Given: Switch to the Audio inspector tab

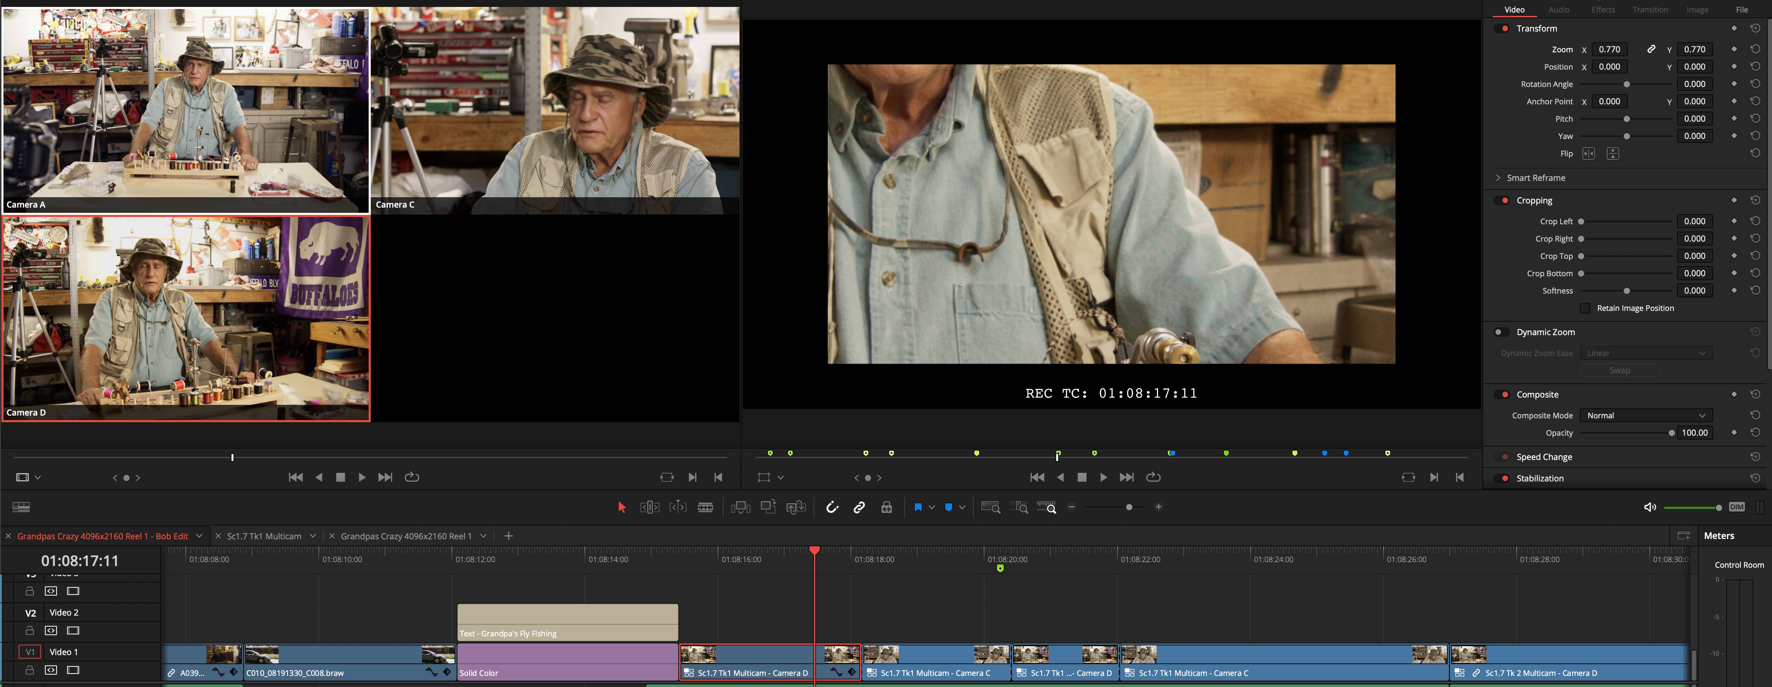Looking at the screenshot, I should click(1558, 10).
